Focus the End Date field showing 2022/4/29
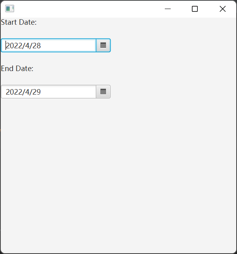The height and width of the screenshot is (254, 237). pos(49,92)
